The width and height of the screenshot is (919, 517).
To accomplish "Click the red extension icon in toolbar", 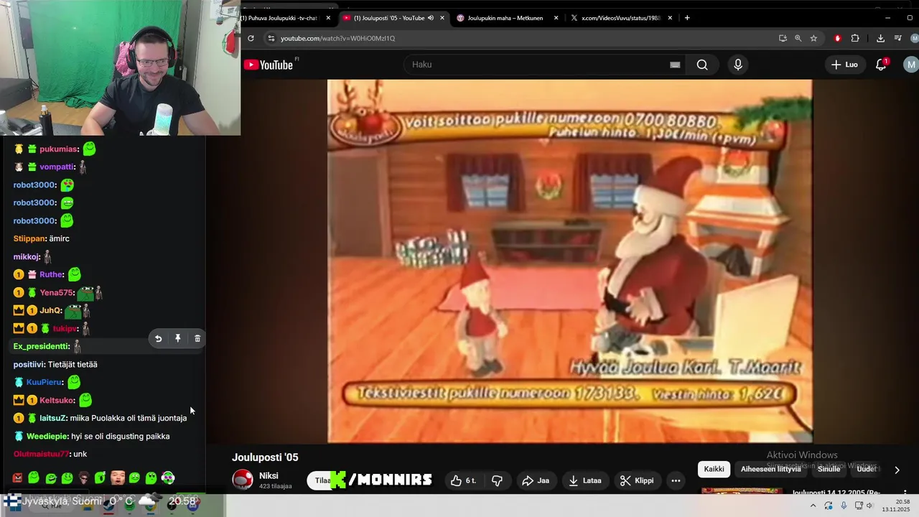I will point(837,38).
